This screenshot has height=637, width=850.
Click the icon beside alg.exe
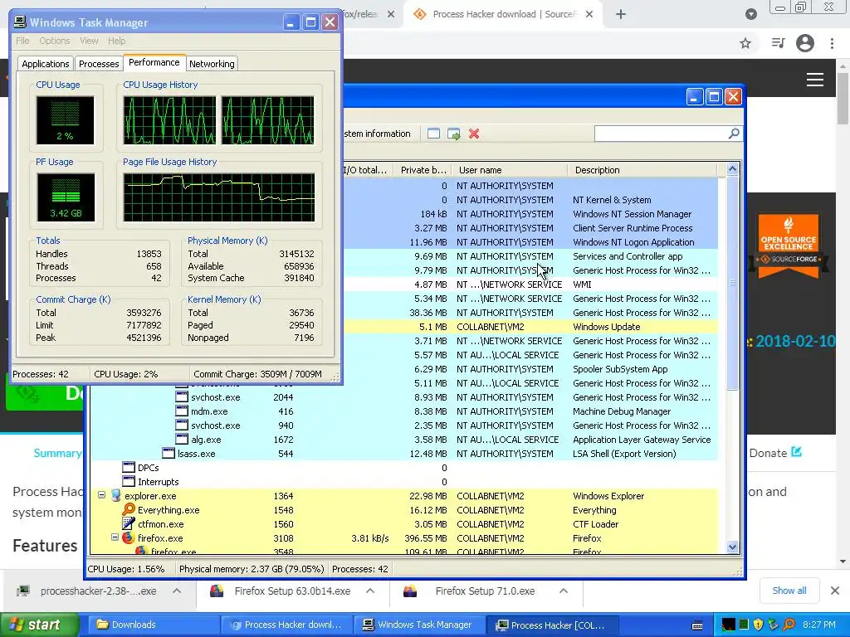(x=182, y=440)
